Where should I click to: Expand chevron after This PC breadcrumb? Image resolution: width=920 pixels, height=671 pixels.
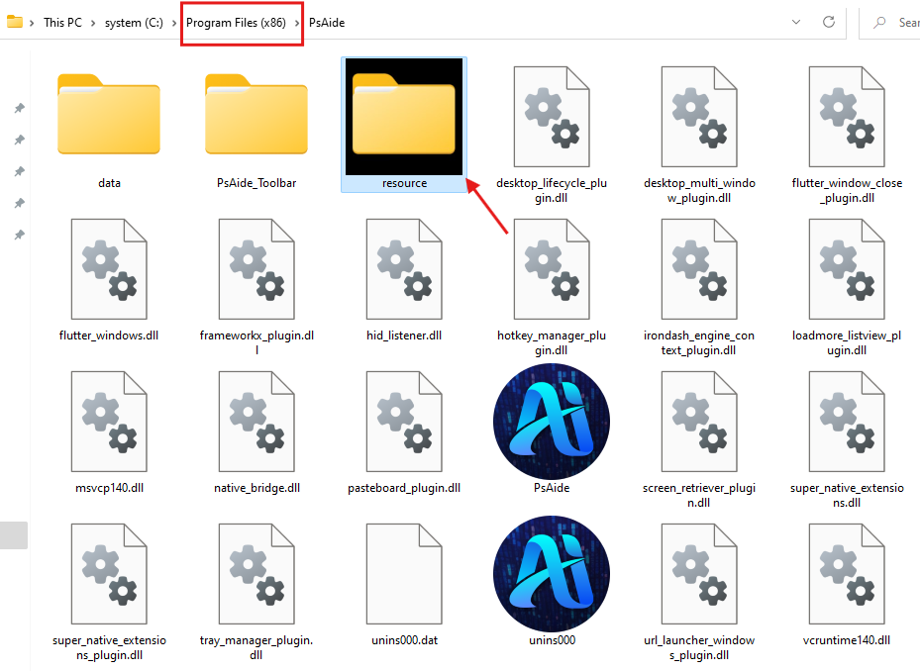pyautogui.click(x=93, y=23)
